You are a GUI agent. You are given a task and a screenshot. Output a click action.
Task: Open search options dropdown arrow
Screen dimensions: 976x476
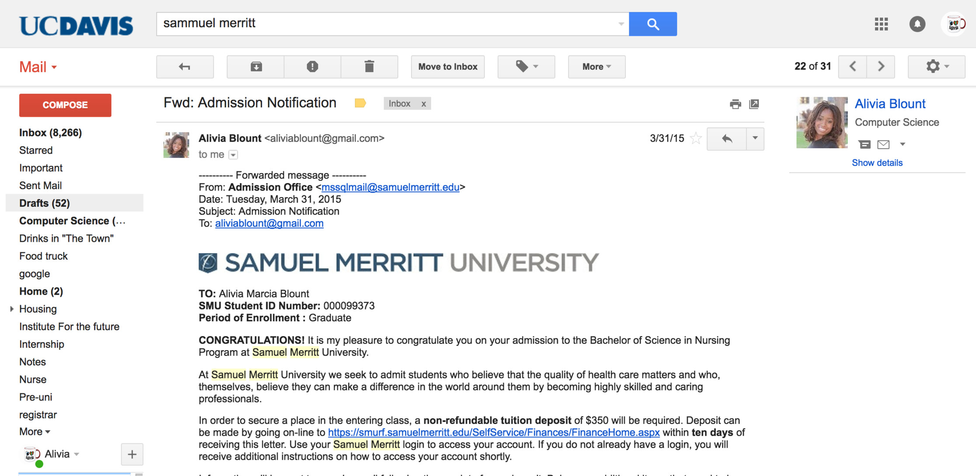(x=620, y=24)
